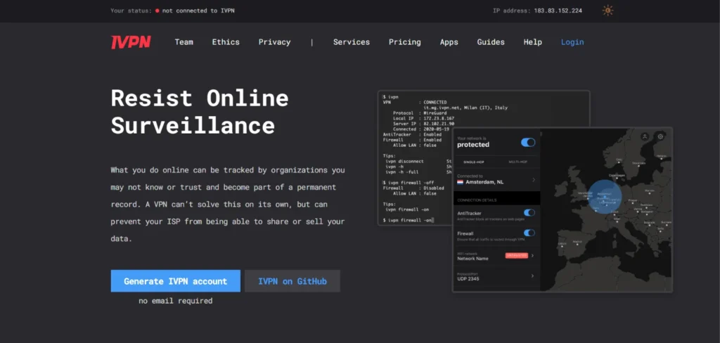Open the Ethics page

click(226, 42)
